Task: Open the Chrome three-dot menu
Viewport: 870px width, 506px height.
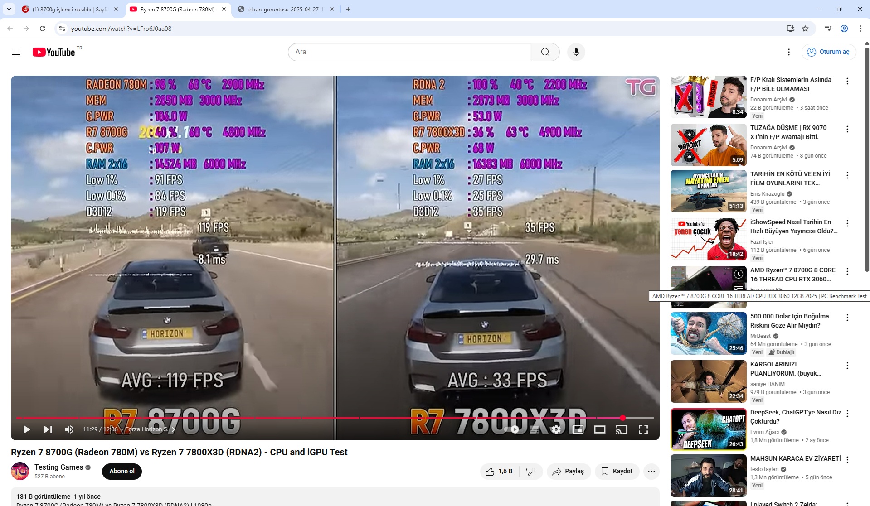Action: pos(860,29)
